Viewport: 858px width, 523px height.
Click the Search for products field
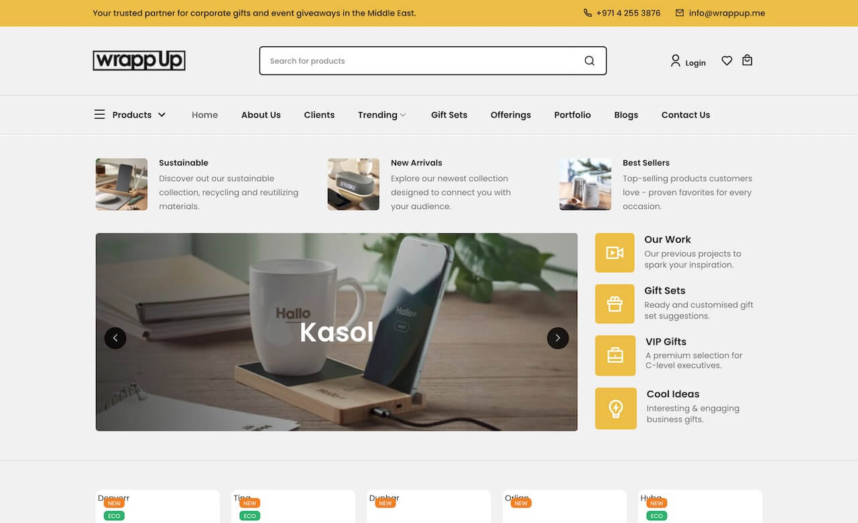433,60
